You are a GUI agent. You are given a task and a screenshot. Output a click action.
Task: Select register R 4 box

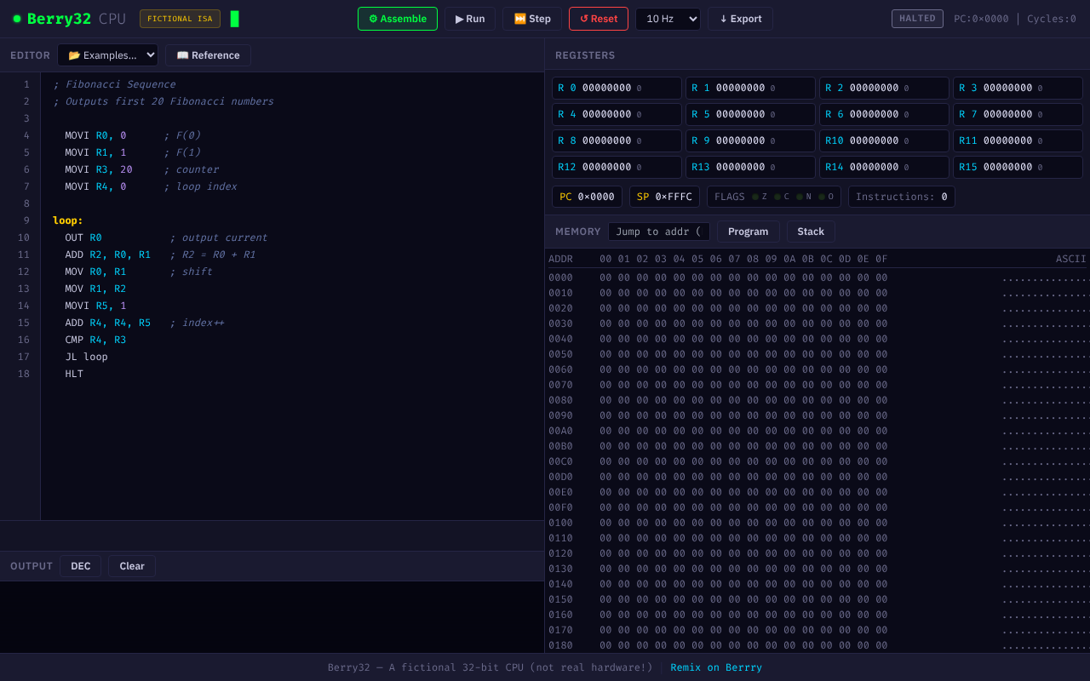[x=617, y=114]
